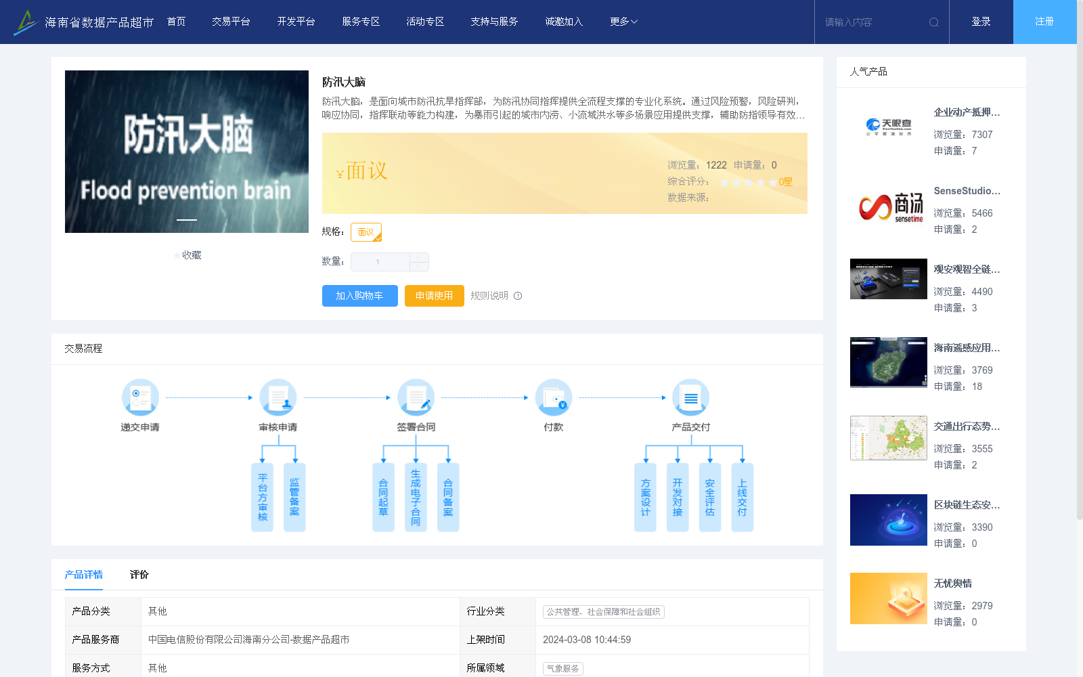Image resolution: width=1083 pixels, height=677 pixels.
Task: Click the 公共管理、社会保障和社会组织 tag
Action: coord(603,612)
